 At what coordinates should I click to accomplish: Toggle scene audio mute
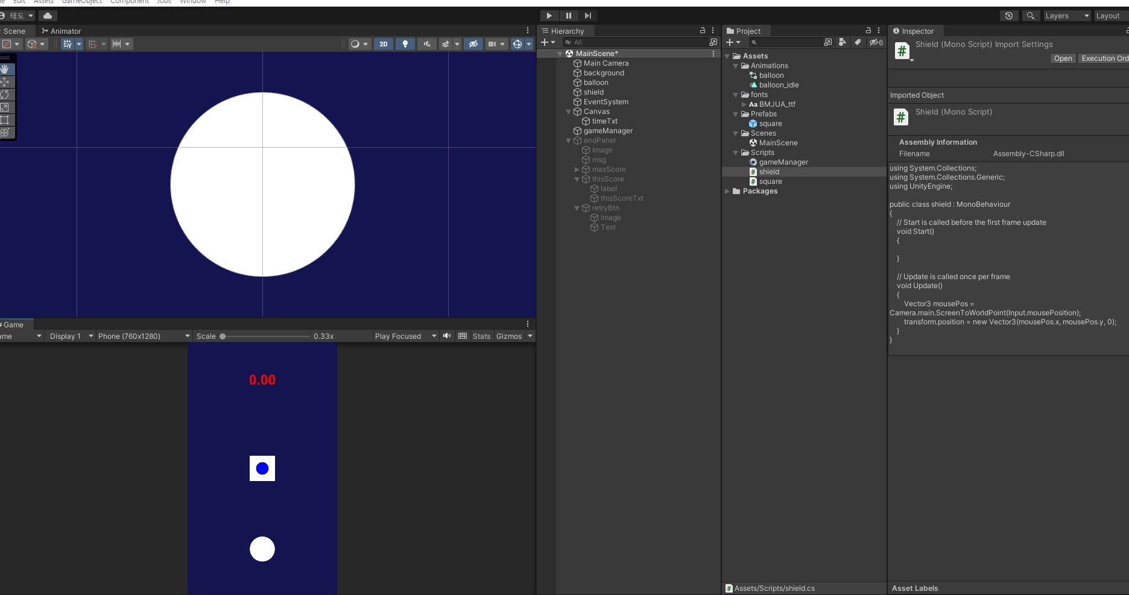427,44
